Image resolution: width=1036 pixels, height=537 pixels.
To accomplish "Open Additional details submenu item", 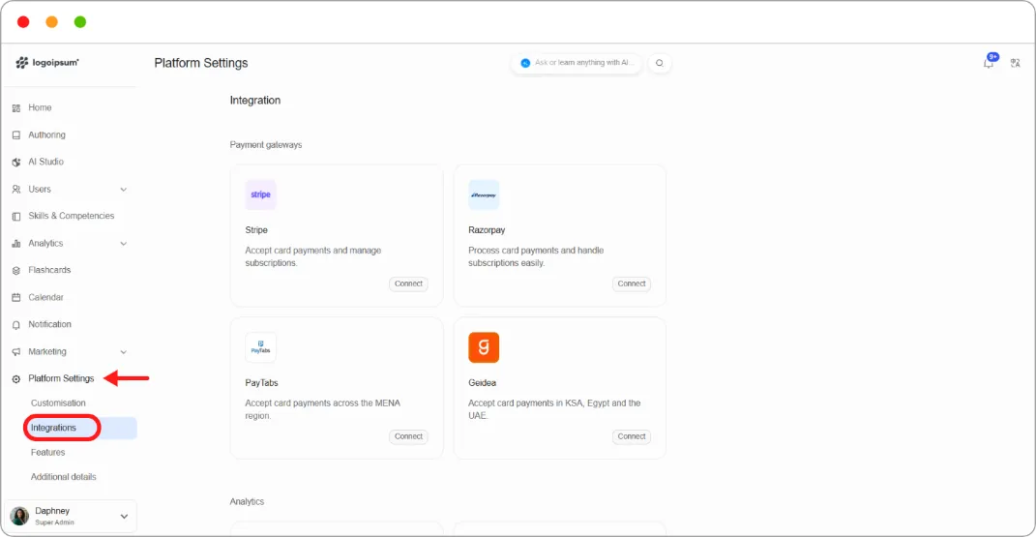I will [64, 477].
